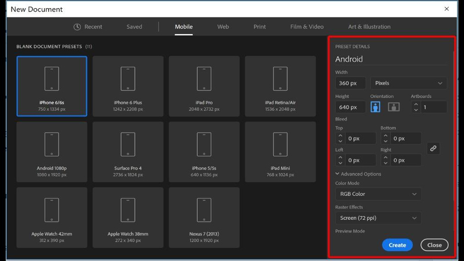
Task: Pick the Android 1080p preset
Action: coord(52,152)
